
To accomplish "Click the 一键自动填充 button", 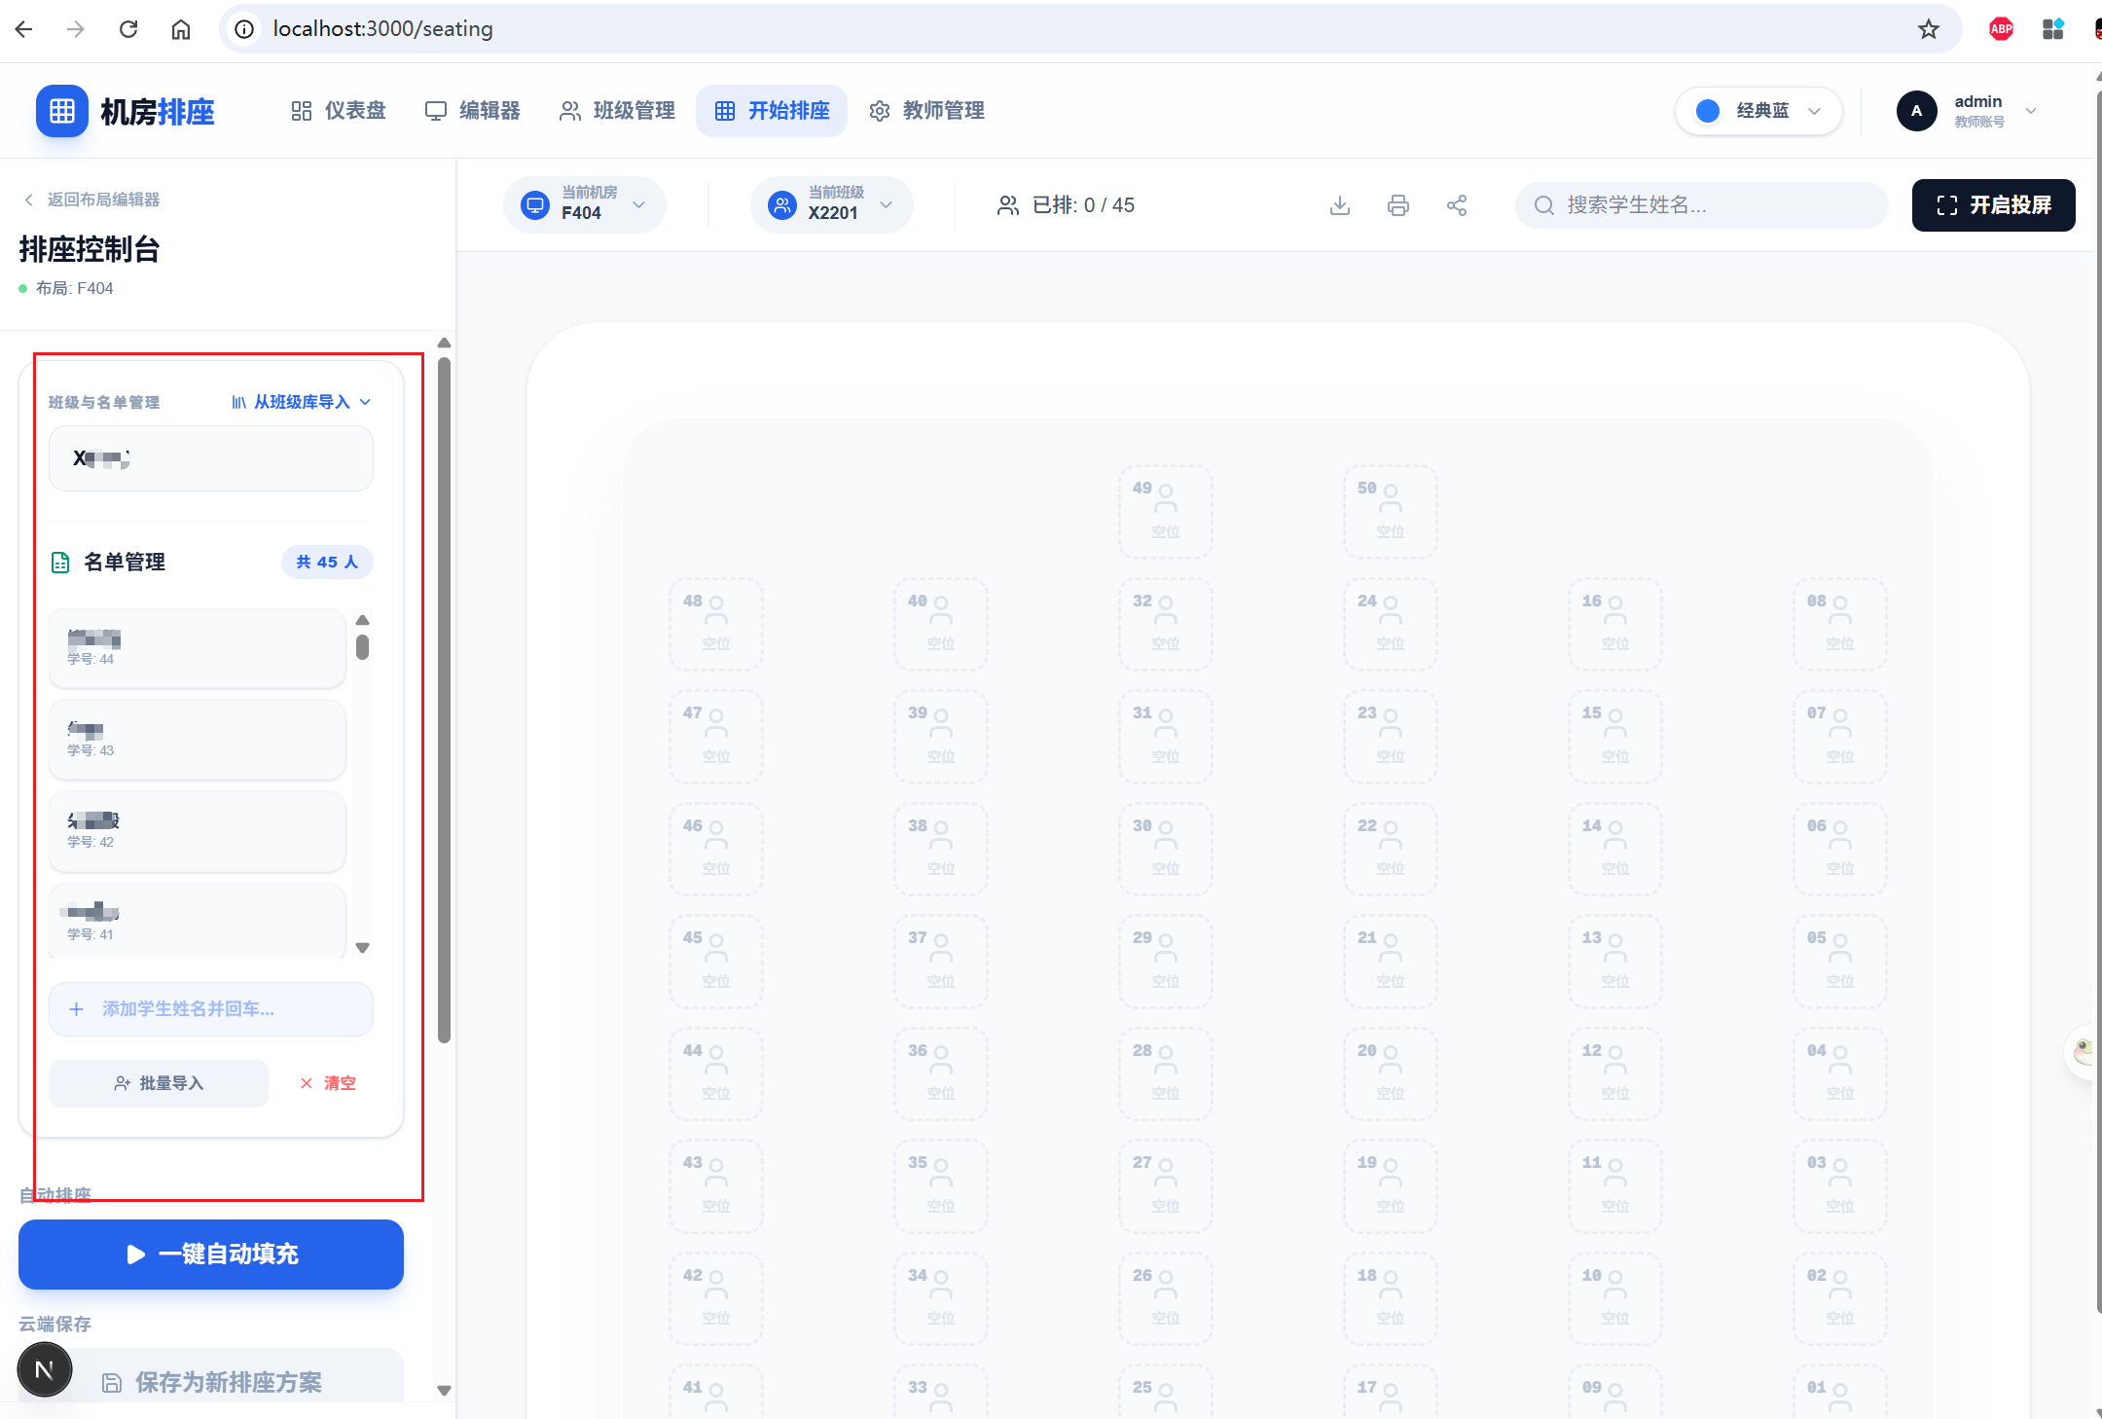I will point(211,1255).
